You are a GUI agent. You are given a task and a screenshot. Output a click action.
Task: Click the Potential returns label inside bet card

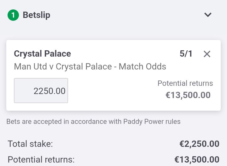click(x=185, y=83)
